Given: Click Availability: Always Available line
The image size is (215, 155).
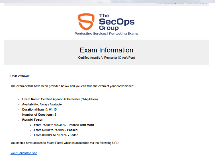Looking at the screenshot, I should tap(42, 104).
